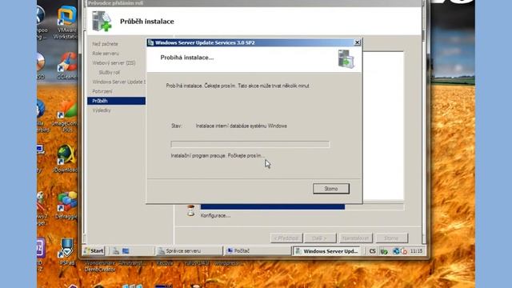Select the Než začnete wizard step
The height and width of the screenshot is (288, 512).
point(105,44)
